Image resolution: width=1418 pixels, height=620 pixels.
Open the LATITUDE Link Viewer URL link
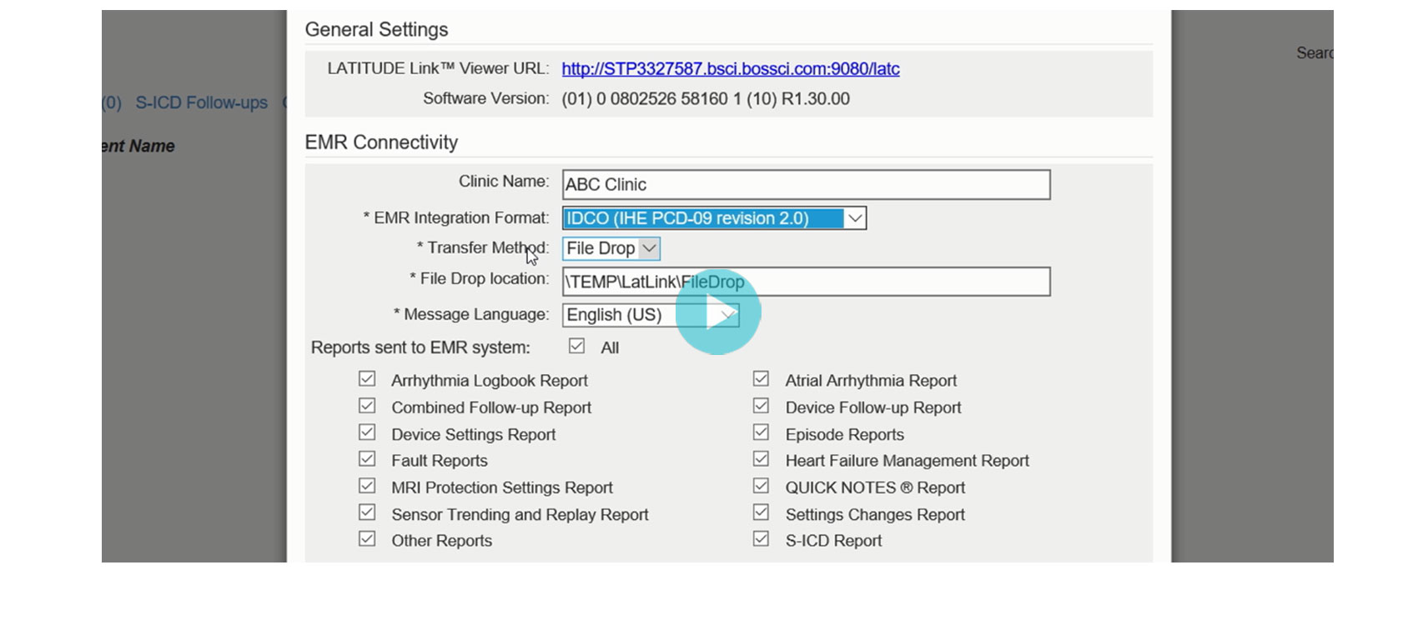pos(730,69)
